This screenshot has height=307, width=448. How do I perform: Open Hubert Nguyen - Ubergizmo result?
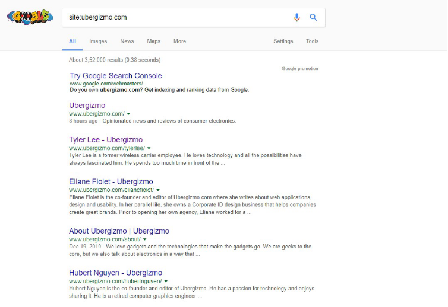click(115, 273)
